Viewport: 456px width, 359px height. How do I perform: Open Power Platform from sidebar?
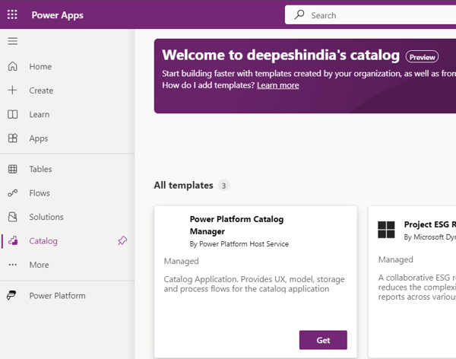tap(57, 296)
